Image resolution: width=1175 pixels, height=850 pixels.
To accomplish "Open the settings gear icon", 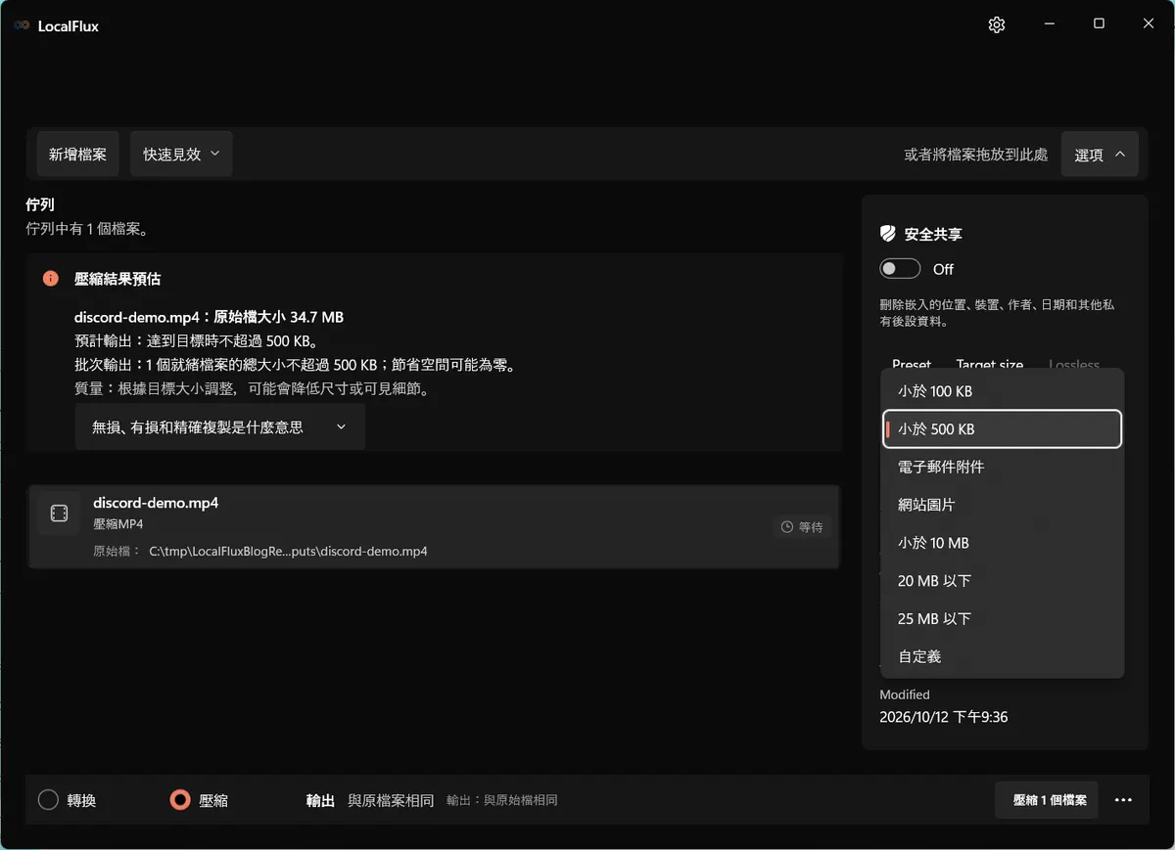I will [x=997, y=25].
